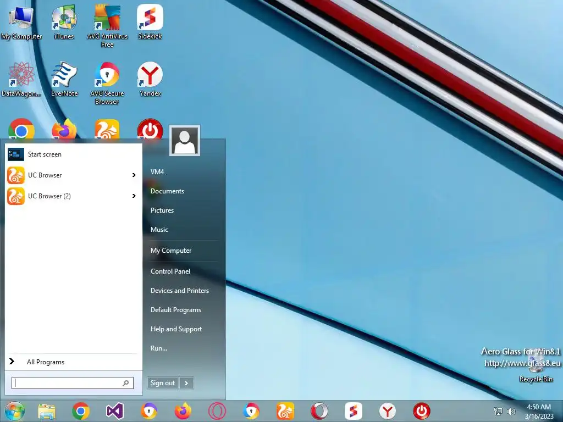Open the iTunes desktop shortcut
Screen dimensions: 563x422
64,22
